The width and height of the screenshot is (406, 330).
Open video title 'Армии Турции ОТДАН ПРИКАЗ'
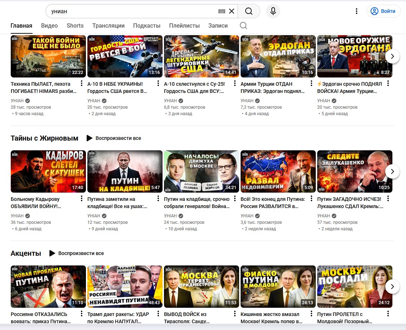point(273,88)
